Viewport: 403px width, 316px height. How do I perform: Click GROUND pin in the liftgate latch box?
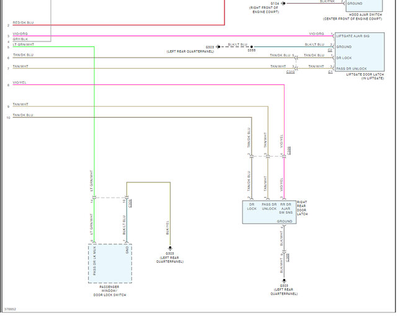tap(344, 46)
